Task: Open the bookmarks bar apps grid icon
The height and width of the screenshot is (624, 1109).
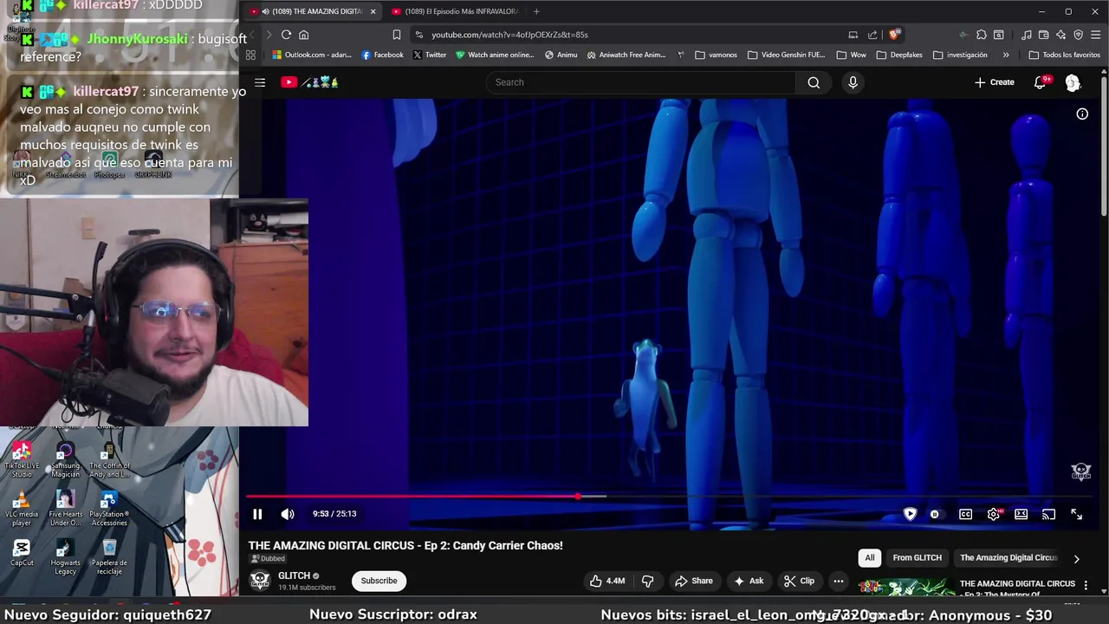Action: (250, 55)
